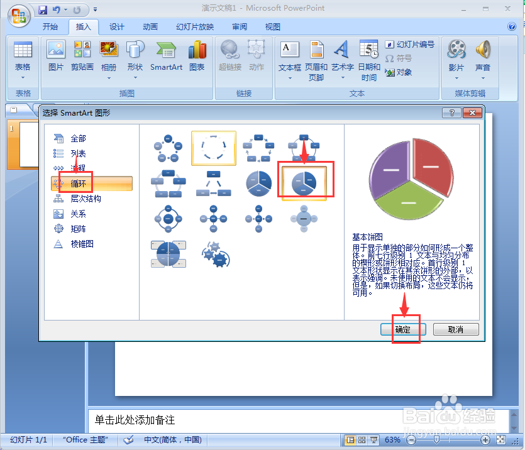Open the undo history dropdown arrow
Viewport: 525px width, 450px height.
click(x=65, y=9)
